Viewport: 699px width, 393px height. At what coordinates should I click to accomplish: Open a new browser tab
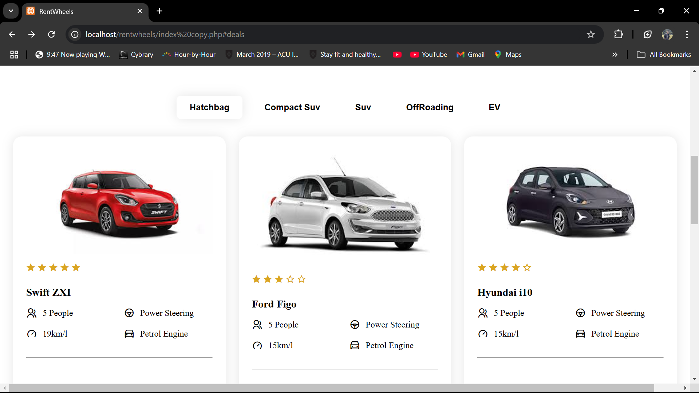159,11
